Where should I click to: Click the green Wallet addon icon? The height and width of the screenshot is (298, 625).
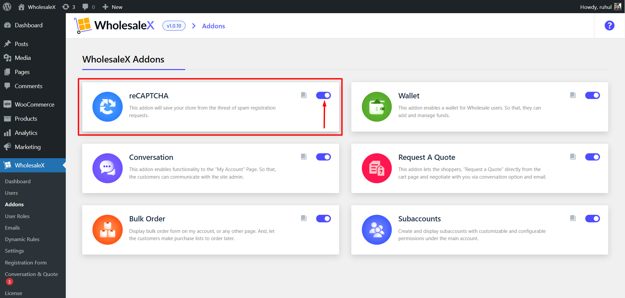(377, 107)
